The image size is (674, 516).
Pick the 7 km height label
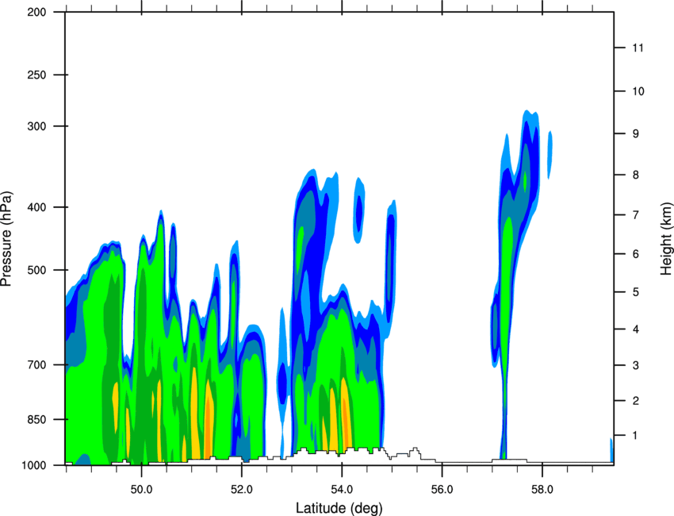pos(635,215)
